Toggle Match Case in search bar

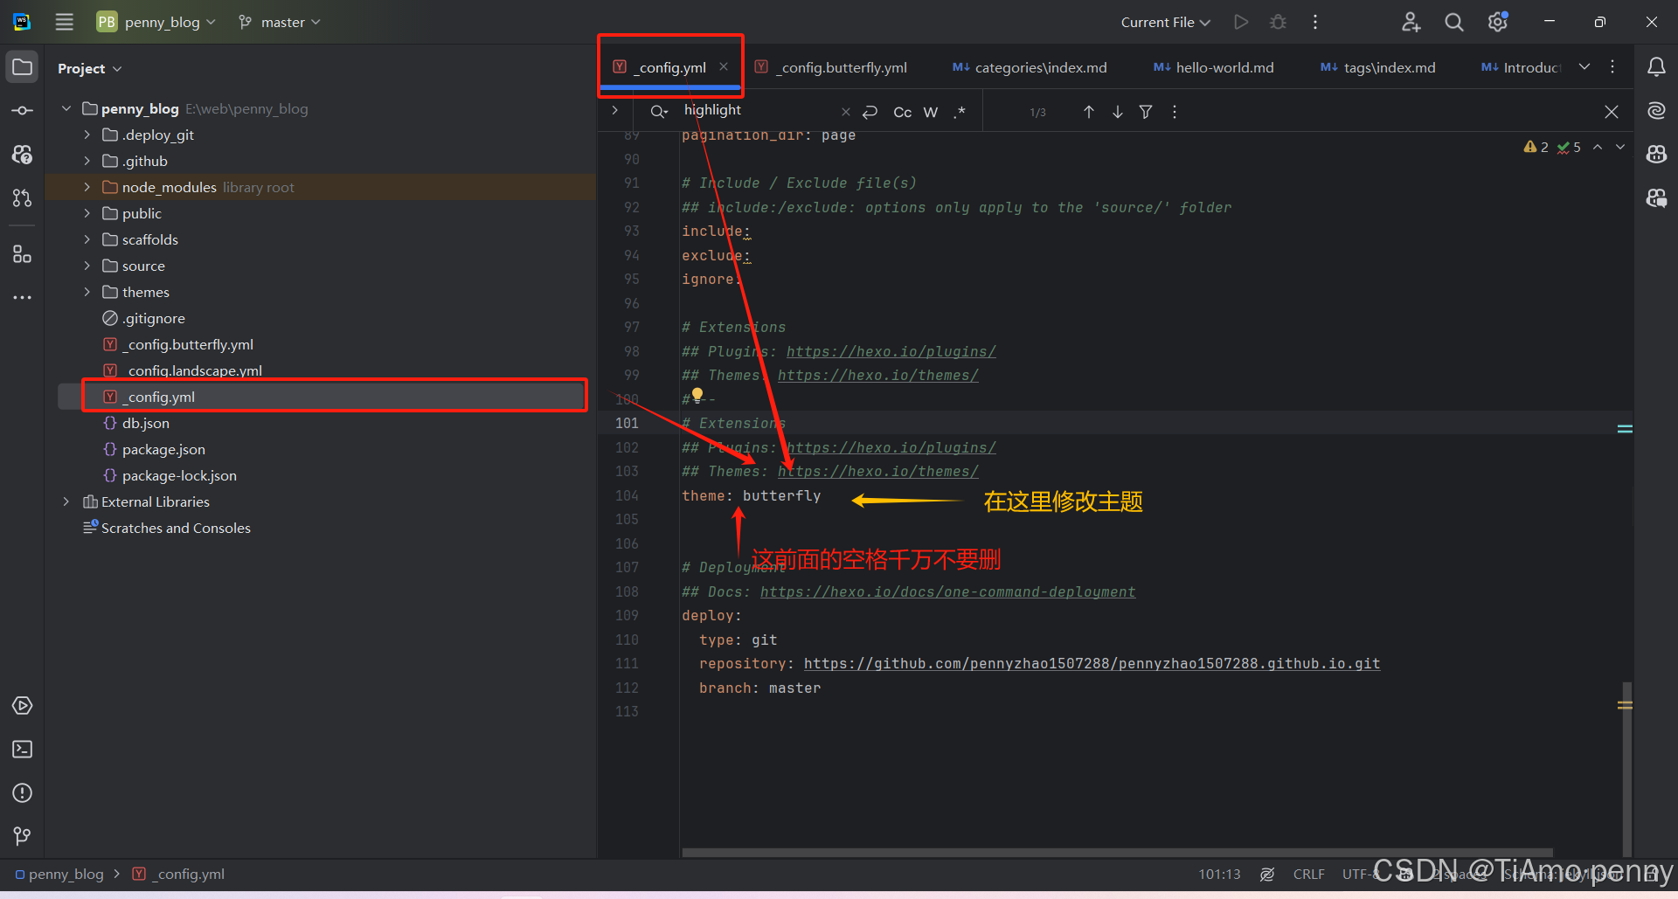click(902, 112)
